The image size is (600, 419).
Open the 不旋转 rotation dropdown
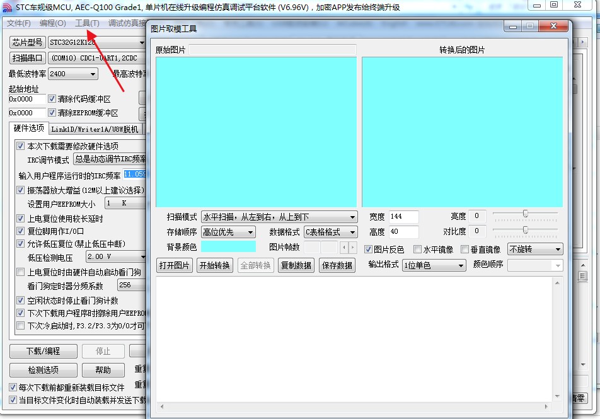535,249
